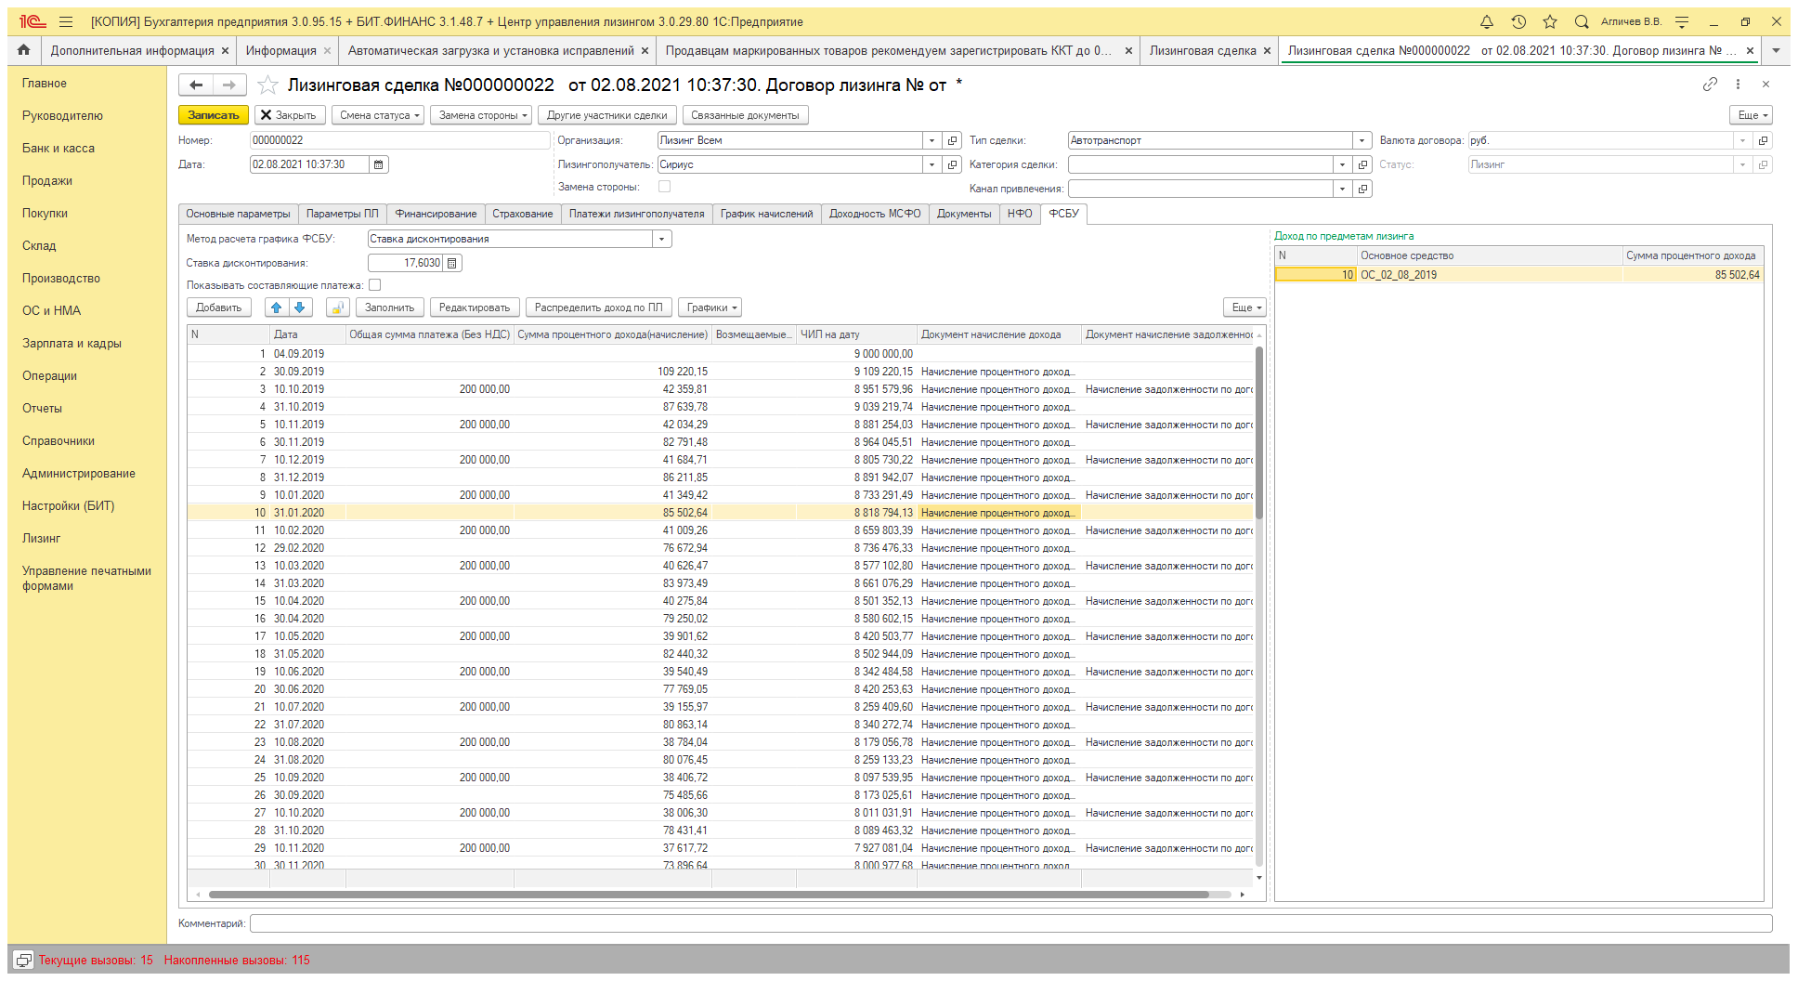Switch to the 'Финансирование' tab

tap(436, 214)
